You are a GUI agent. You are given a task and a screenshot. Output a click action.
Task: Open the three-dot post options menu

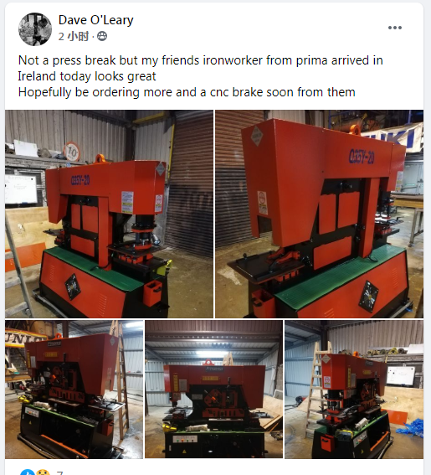click(x=395, y=28)
